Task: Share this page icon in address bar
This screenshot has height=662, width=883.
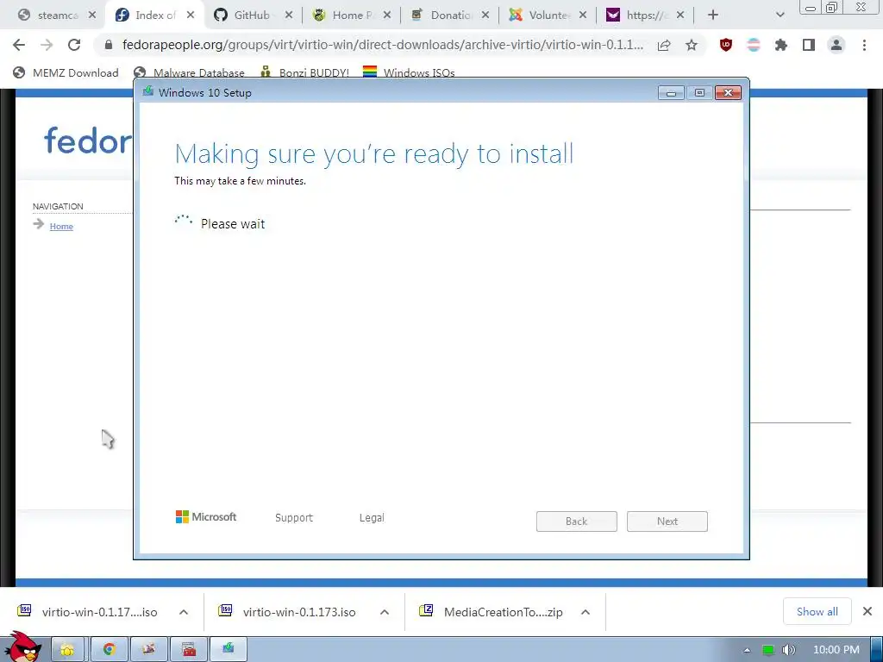Action: (x=664, y=45)
